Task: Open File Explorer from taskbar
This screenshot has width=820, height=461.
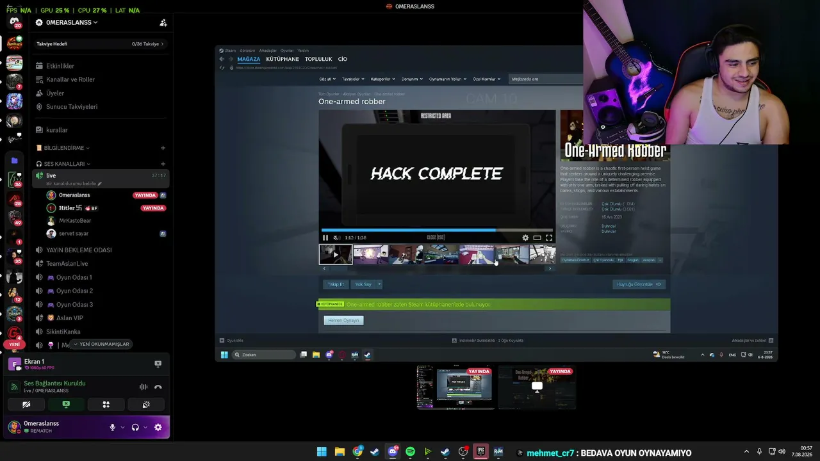Action: click(x=340, y=452)
